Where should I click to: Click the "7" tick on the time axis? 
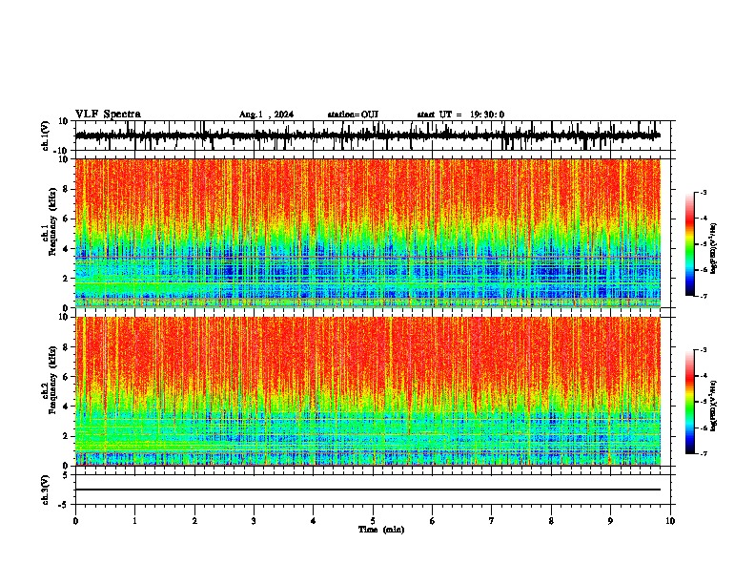coord(492,521)
